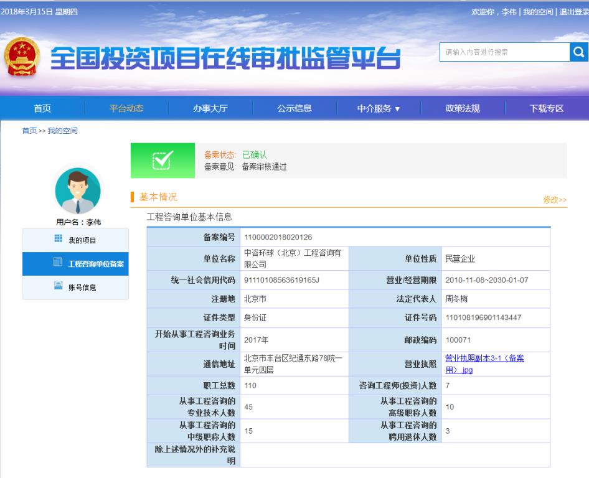The height and width of the screenshot is (478, 589).
Task: Select 公示信息 in the navigation bar
Action: (x=294, y=109)
